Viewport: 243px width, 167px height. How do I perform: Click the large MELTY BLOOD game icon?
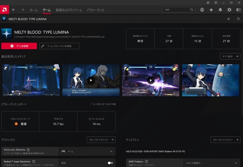(x=6, y=34)
